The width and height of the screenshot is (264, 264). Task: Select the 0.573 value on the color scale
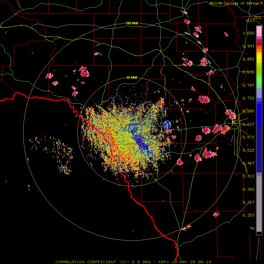coord(248,137)
